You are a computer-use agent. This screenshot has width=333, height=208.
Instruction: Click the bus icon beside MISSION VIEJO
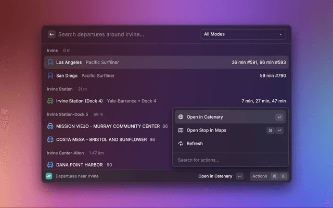tap(50, 126)
